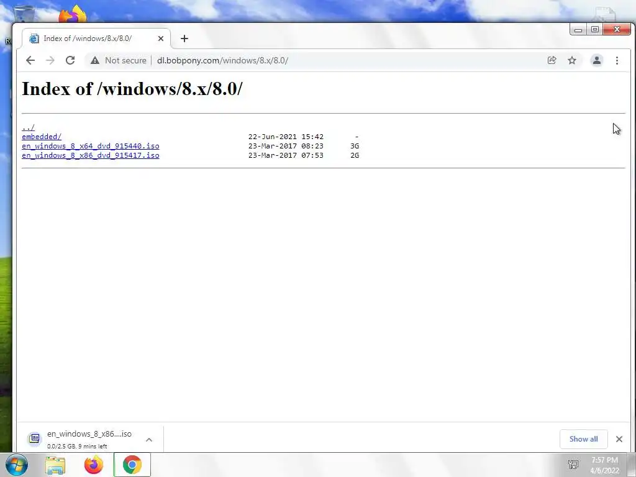Open a new tab

184,39
